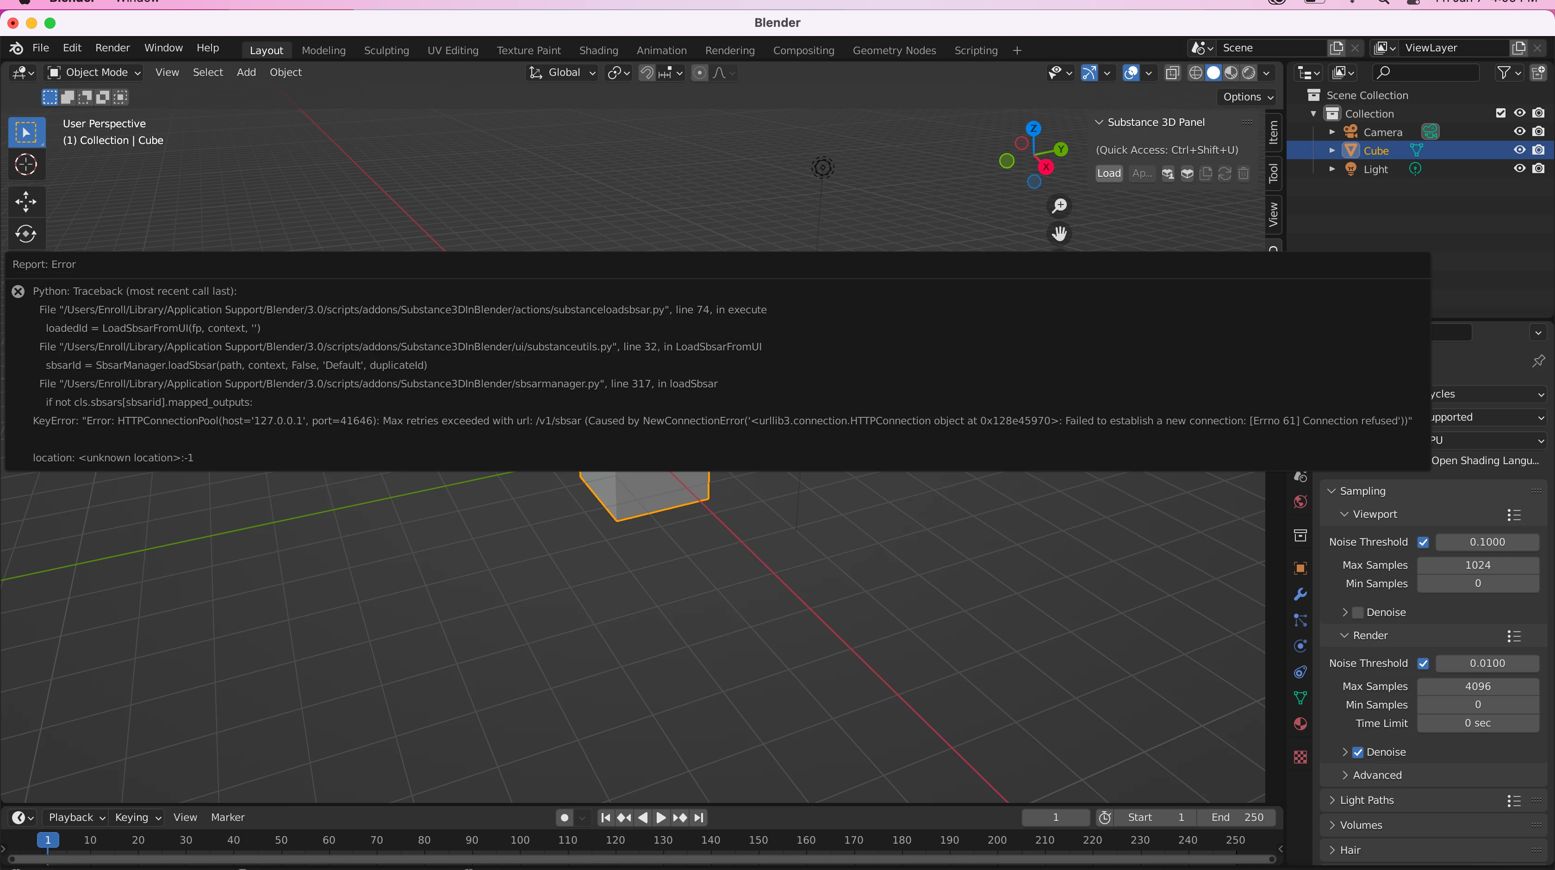Open the Material properties sphere tab

[1300, 724]
